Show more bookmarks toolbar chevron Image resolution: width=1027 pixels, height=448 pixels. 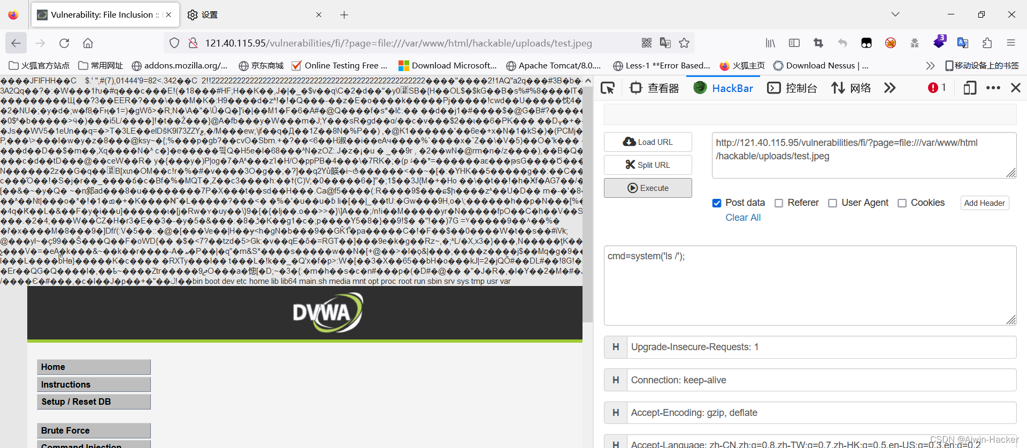[930, 66]
